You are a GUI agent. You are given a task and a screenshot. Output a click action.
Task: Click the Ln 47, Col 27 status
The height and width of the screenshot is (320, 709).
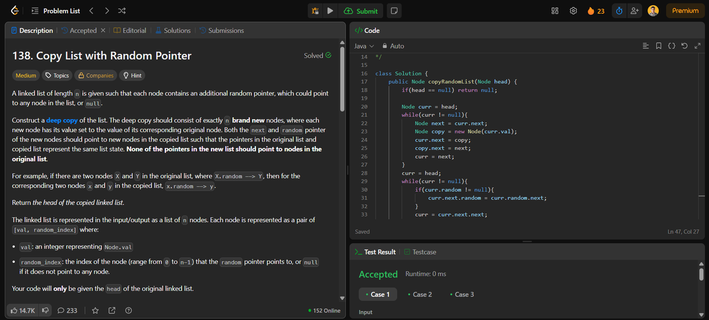(x=683, y=231)
